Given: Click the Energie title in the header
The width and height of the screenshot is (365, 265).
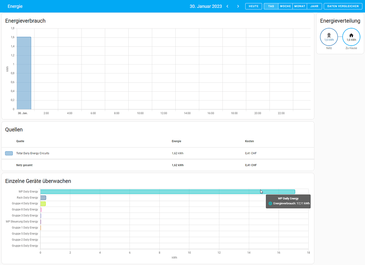Looking at the screenshot, I should (x=15, y=6).
